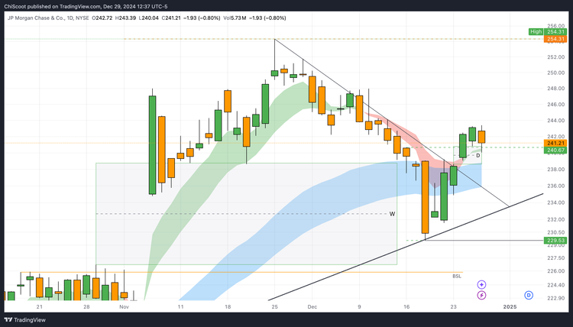Click the 230.50 price axis value
This screenshot has height=327, width=573.
point(556,232)
